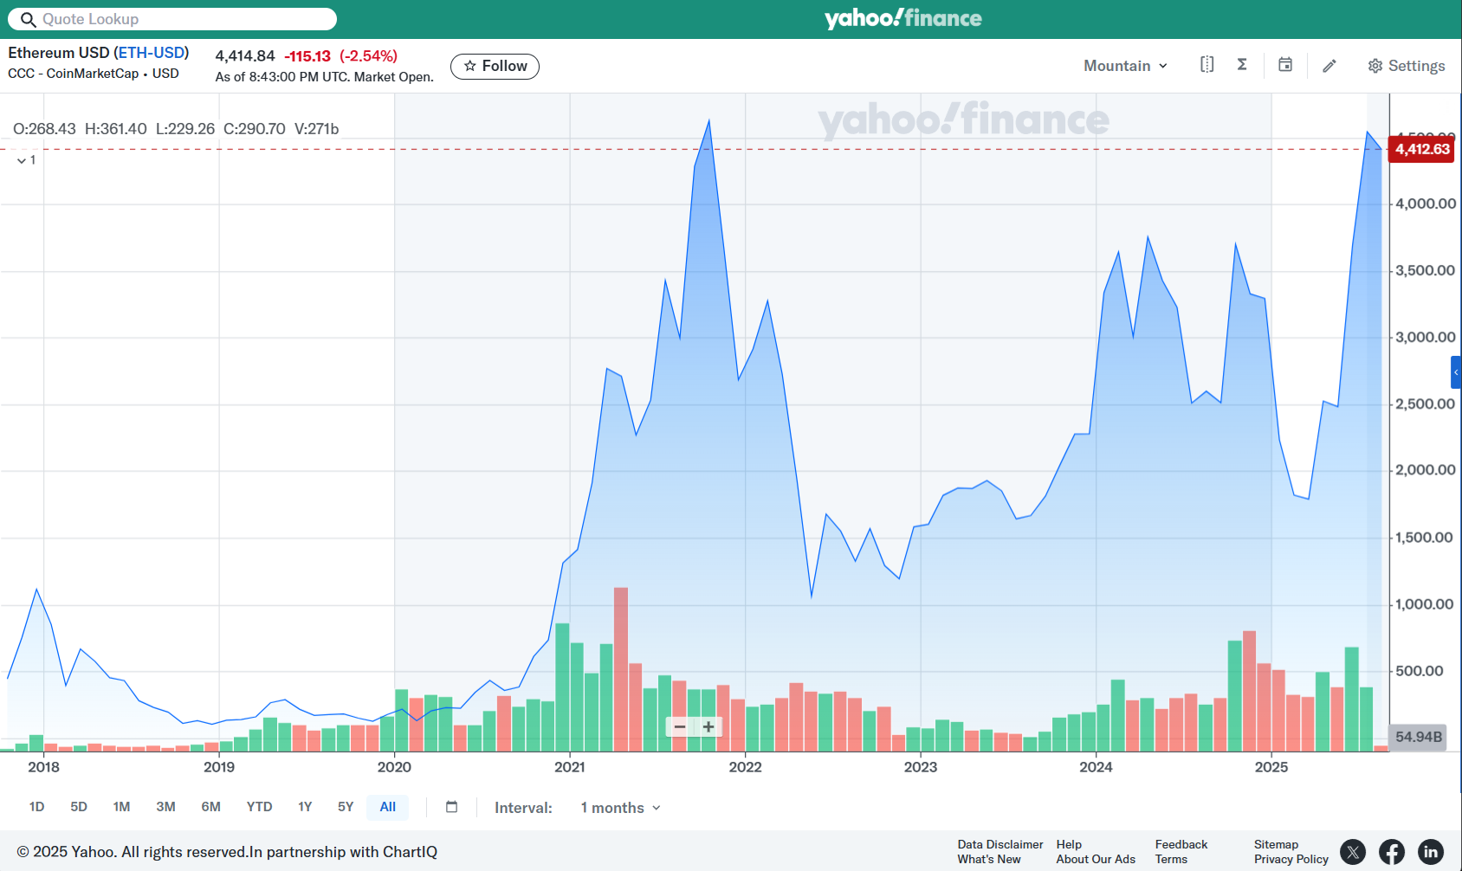The height and width of the screenshot is (871, 1462).
Task: Click the Settings gear icon
Action: (1375, 66)
